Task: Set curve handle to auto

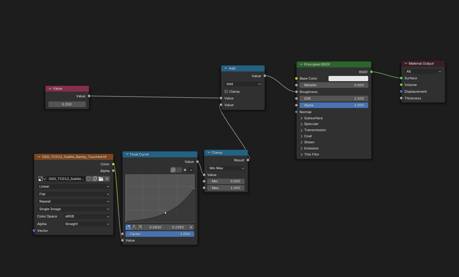Action: [x=128, y=227]
